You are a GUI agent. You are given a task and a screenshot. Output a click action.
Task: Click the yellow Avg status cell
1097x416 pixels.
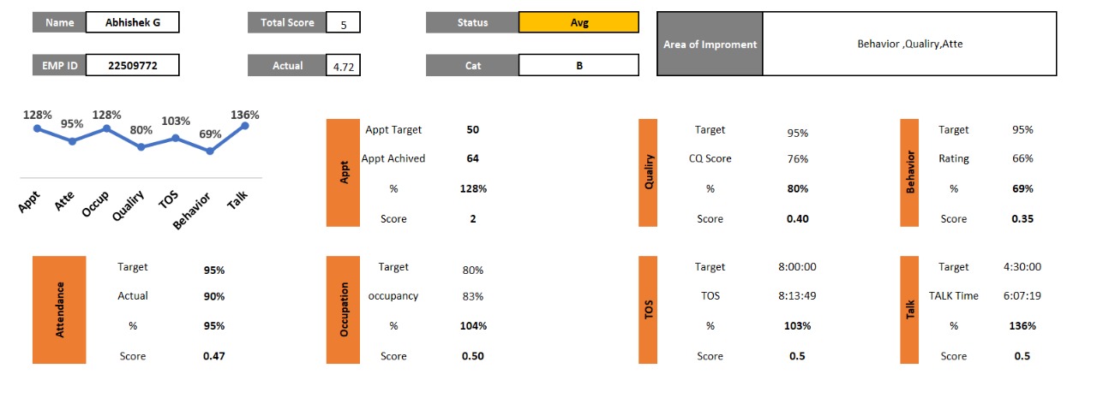(578, 23)
